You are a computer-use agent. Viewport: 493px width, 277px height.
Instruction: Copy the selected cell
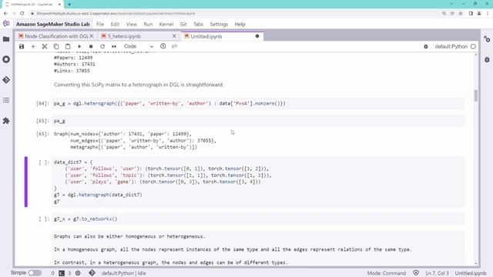56,46
